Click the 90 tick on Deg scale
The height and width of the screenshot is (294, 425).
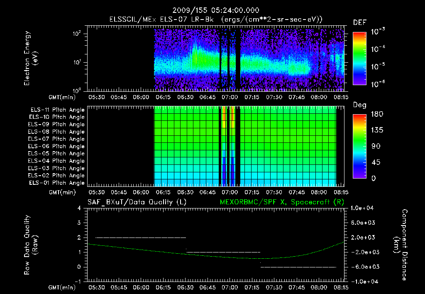click(x=376, y=147)
